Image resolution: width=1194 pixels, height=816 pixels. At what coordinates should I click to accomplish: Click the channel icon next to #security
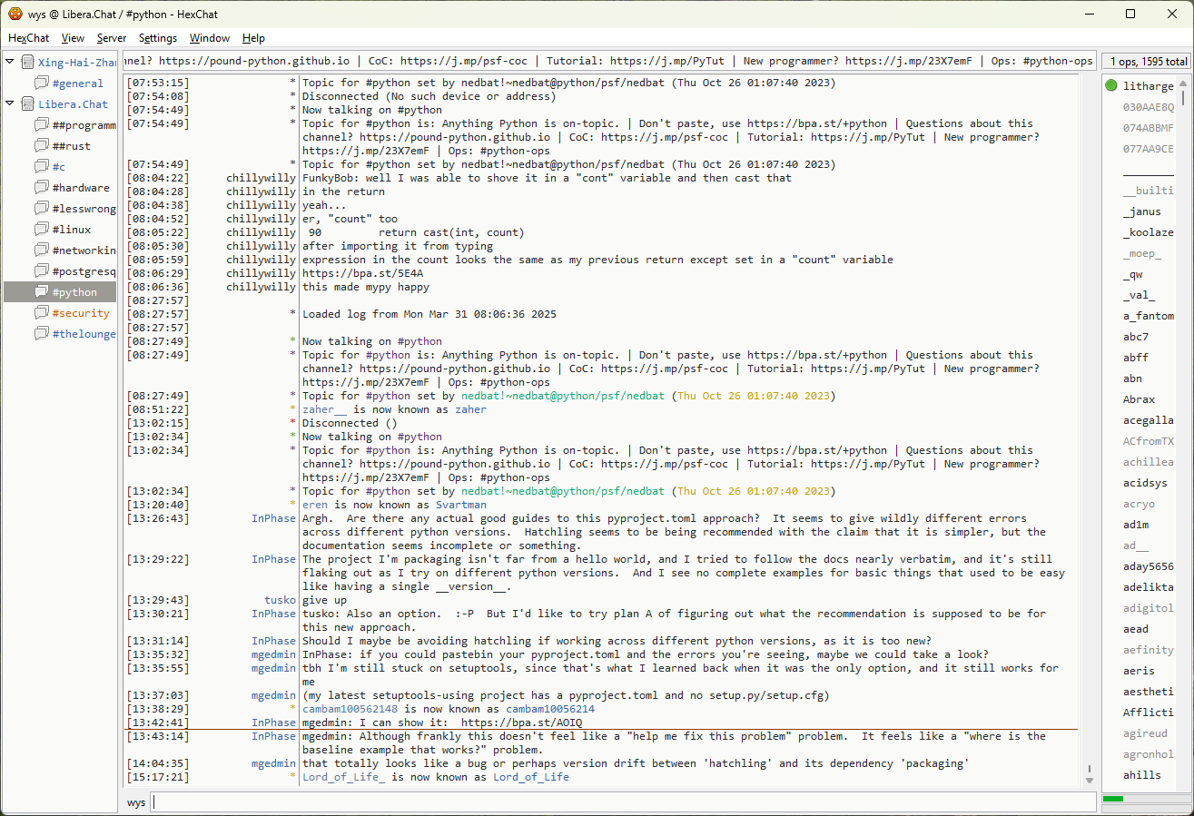click(x=42, y=313)
